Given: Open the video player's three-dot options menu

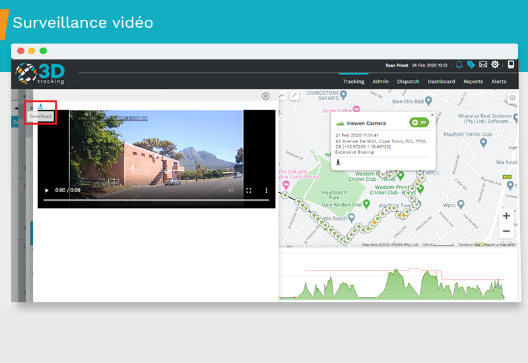Looking at the screenshot, I should click(x=267, y=191).
